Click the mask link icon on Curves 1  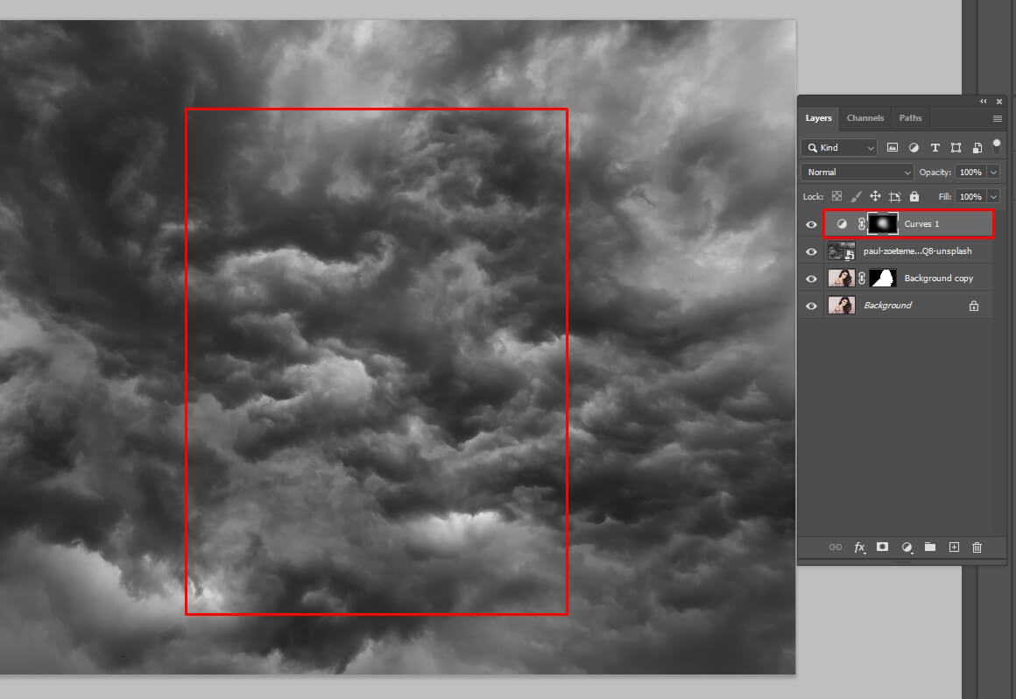tap(862, 224)
